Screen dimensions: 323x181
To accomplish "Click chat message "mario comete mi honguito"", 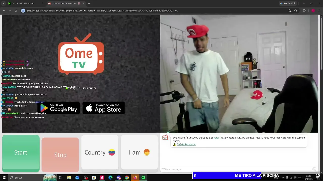I will point(33,113).
